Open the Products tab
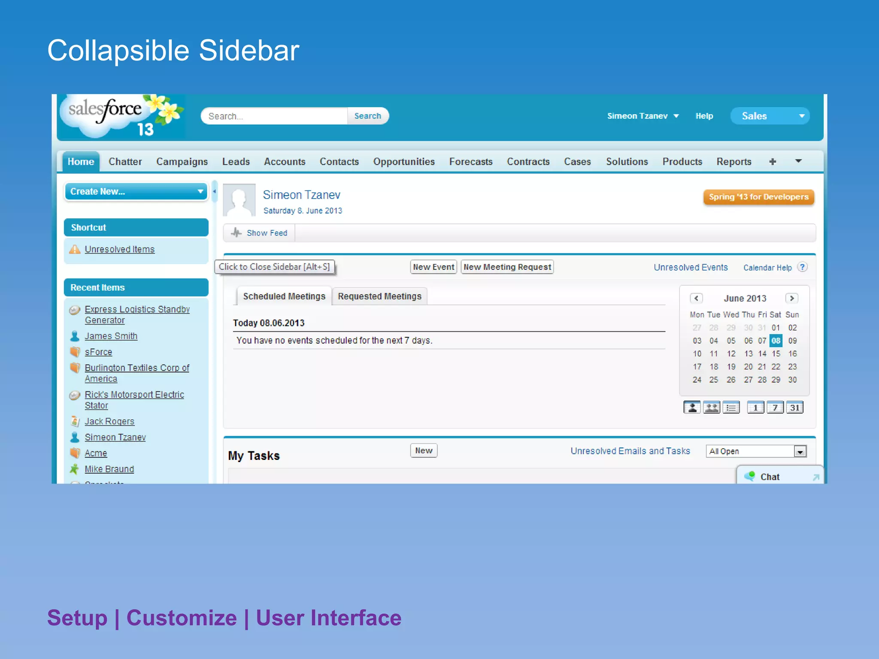Image resolution: width=879 pixels, height=659 pixels. point(682,162)
